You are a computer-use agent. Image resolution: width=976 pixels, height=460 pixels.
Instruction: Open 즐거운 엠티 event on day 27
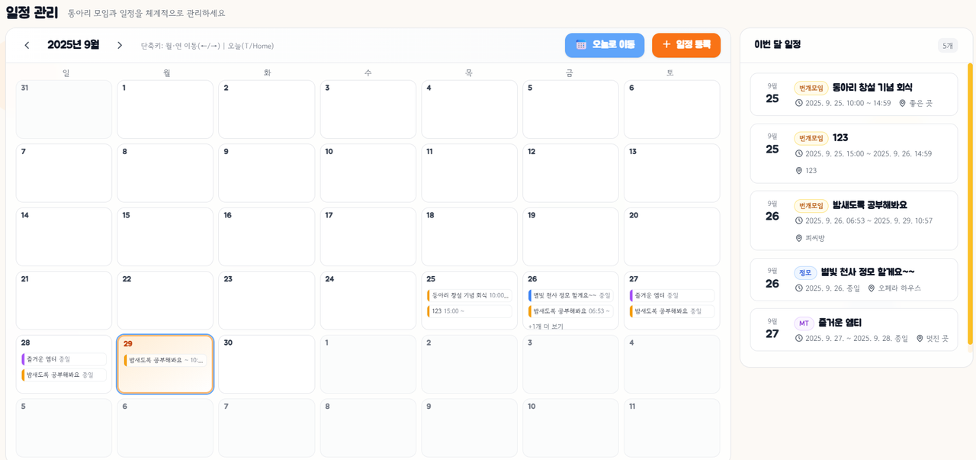tap(672, 295)
